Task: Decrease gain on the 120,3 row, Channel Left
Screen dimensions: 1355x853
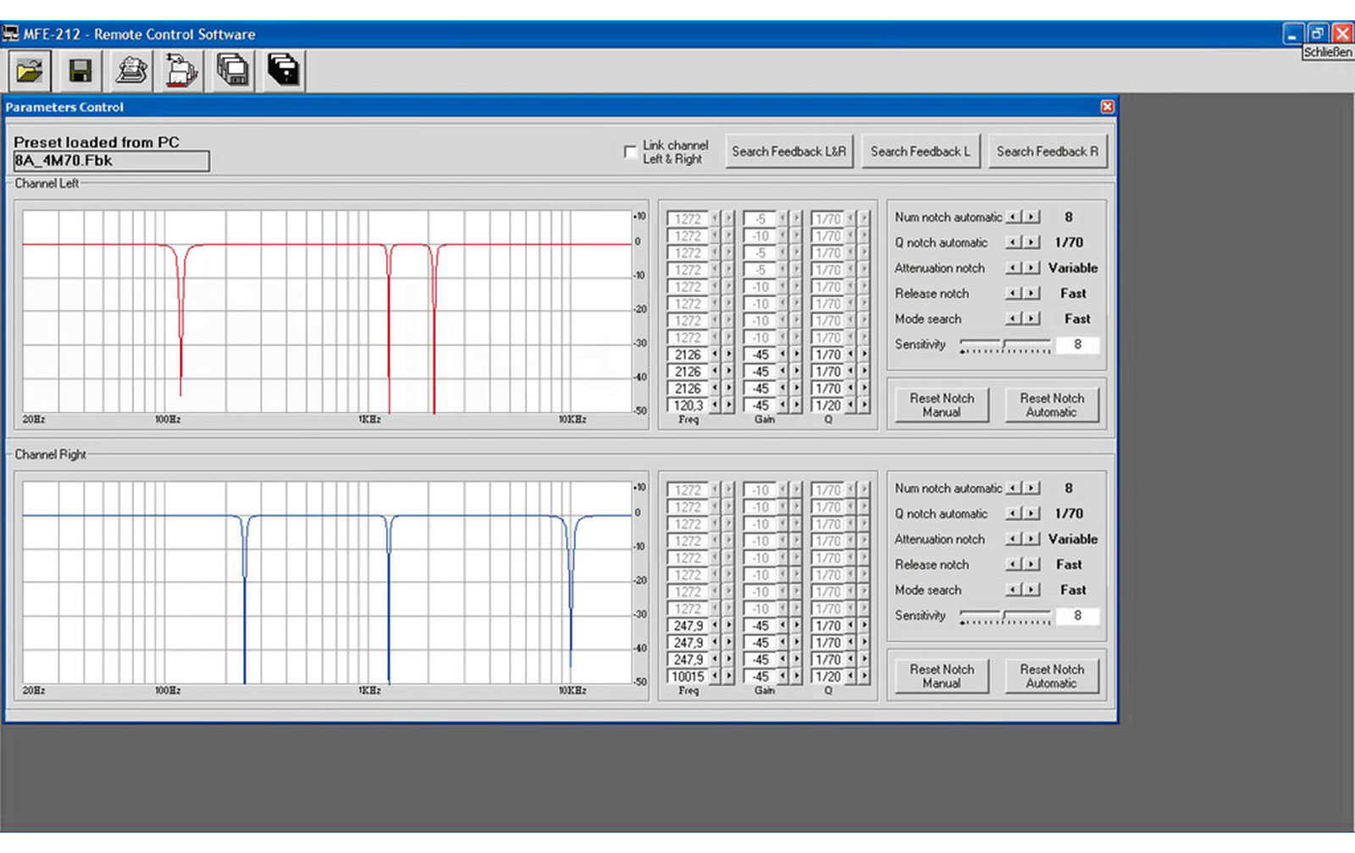Action: point(783,405)
